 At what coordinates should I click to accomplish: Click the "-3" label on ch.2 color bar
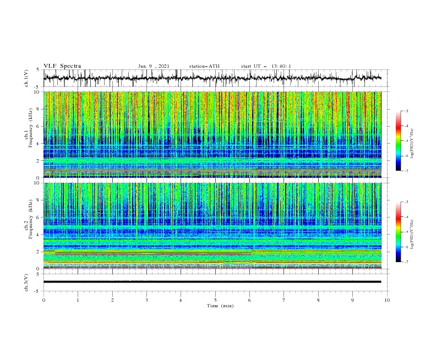point(406,202)
